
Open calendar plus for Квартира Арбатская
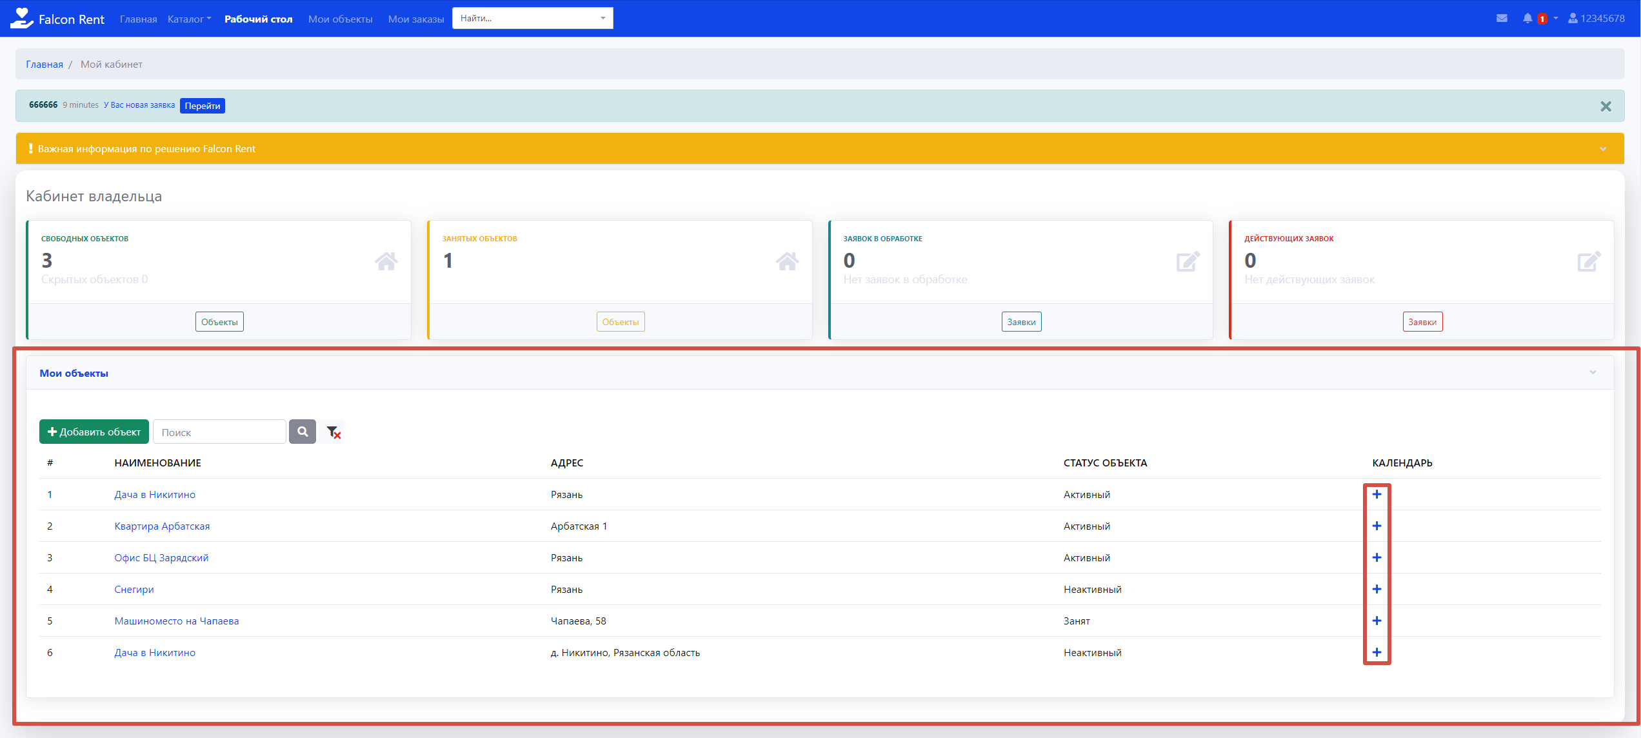pos(1377,526)
